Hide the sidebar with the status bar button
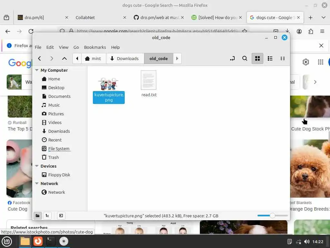Viewport: 330px width, 248px height. (x=61, y=215)
